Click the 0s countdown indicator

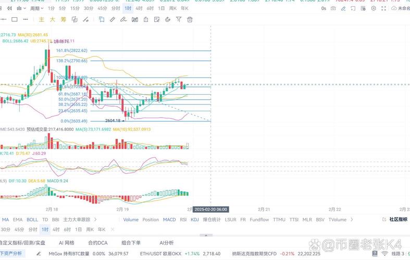[324, 8]
